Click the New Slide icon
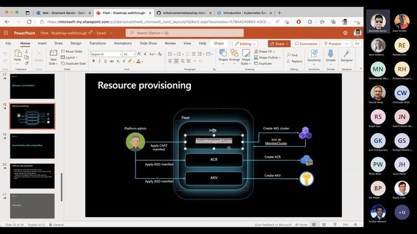The width and height of the screenshot is (417, 234). [x=53, y=53]
